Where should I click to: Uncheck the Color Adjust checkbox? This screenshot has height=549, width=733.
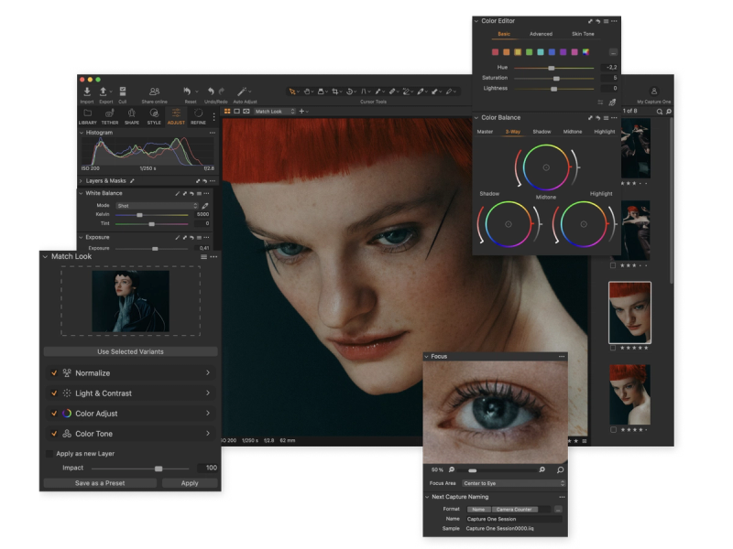(54, 414)
